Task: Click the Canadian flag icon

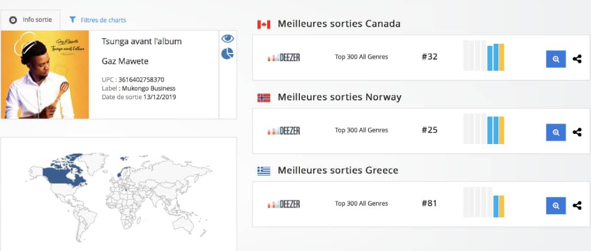Action: [x=264, y=25]
